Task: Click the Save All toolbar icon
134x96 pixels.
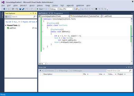Action: 23,9
